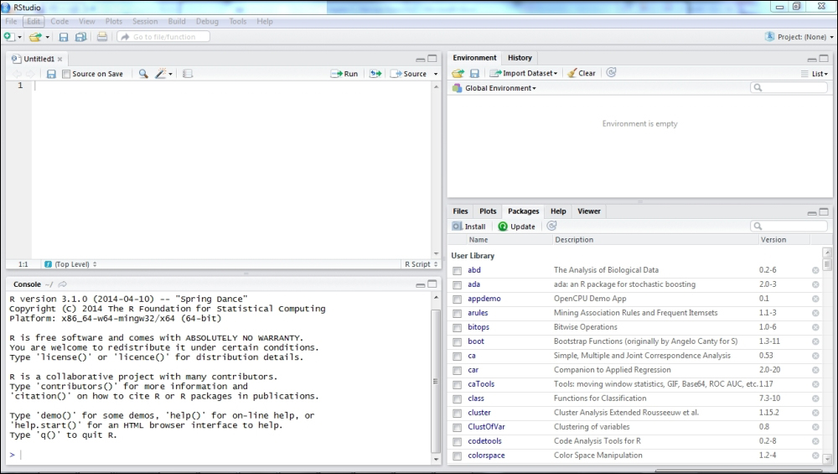Switch to the History tab
Image resolution: width=838 pixels, height=474 pixels.
pos(520,58)
